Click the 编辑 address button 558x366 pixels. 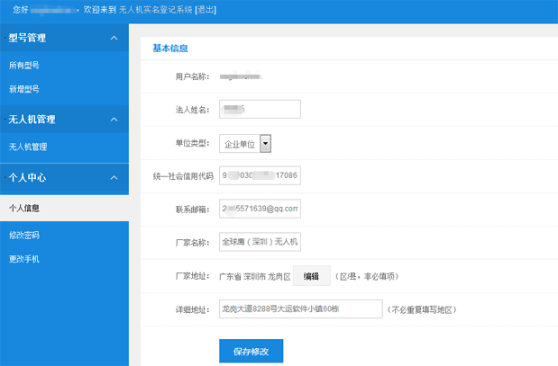point(311,276)
